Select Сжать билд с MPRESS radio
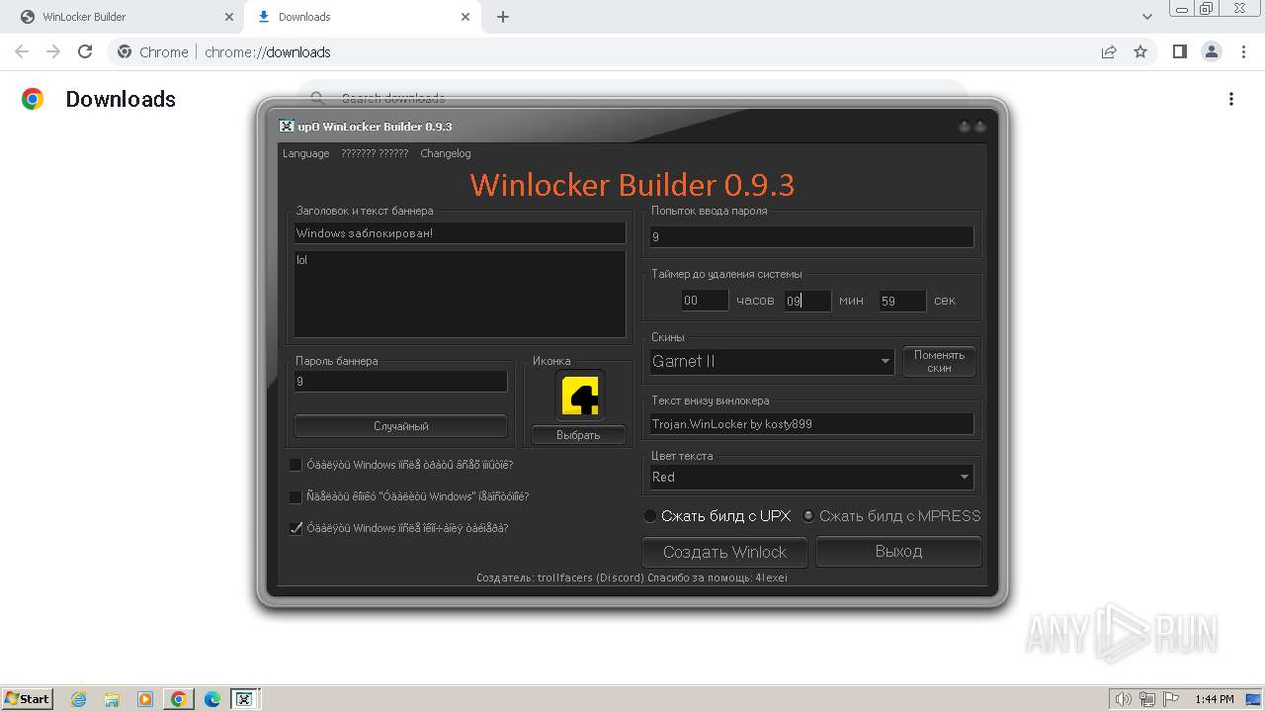This screenshot has width=1265, height=712. click(808, 516)
